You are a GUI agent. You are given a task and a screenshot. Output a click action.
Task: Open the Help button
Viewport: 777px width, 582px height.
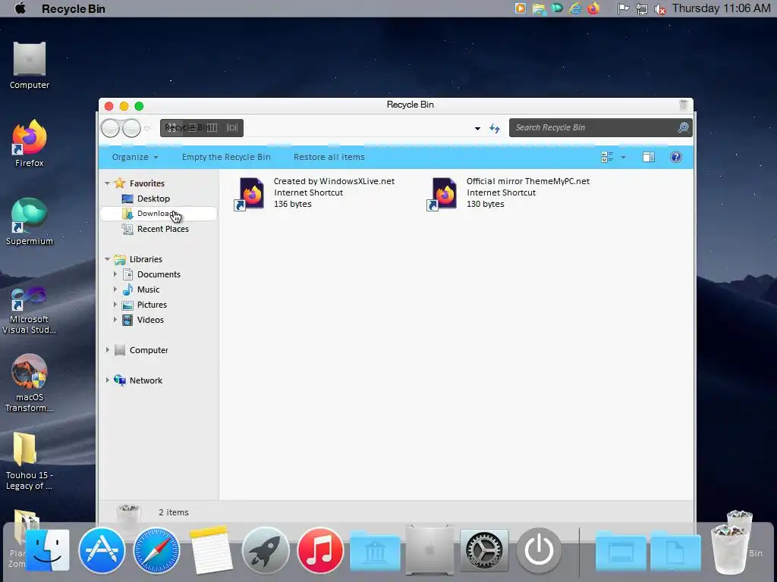676,157
